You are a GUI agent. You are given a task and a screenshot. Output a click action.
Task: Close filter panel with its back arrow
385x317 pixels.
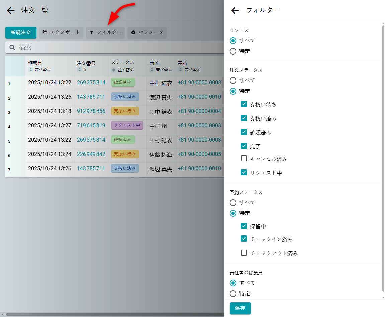click(235, 10)
